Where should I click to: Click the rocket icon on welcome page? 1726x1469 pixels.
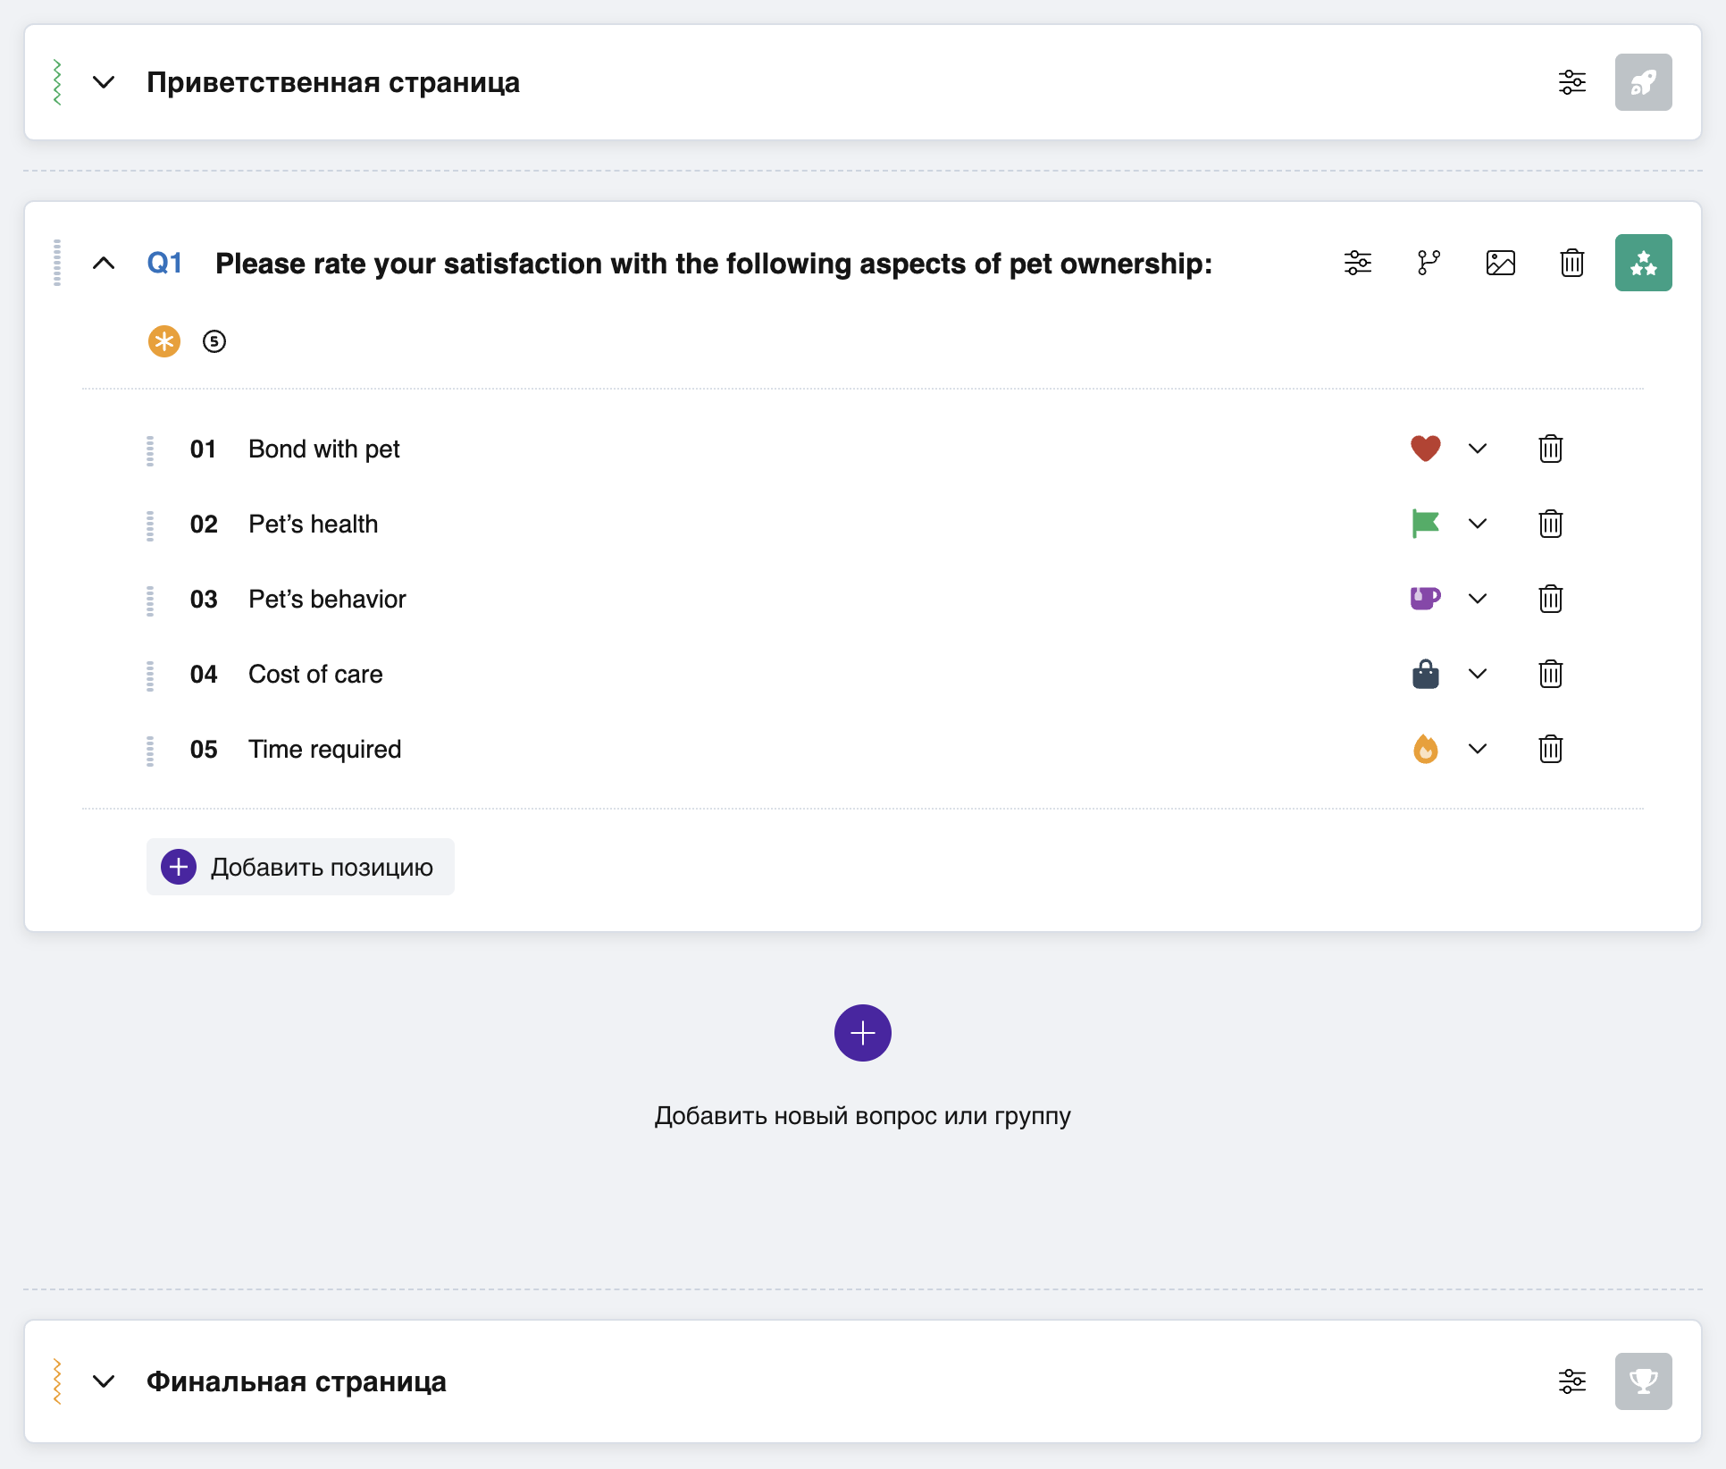1644,82
